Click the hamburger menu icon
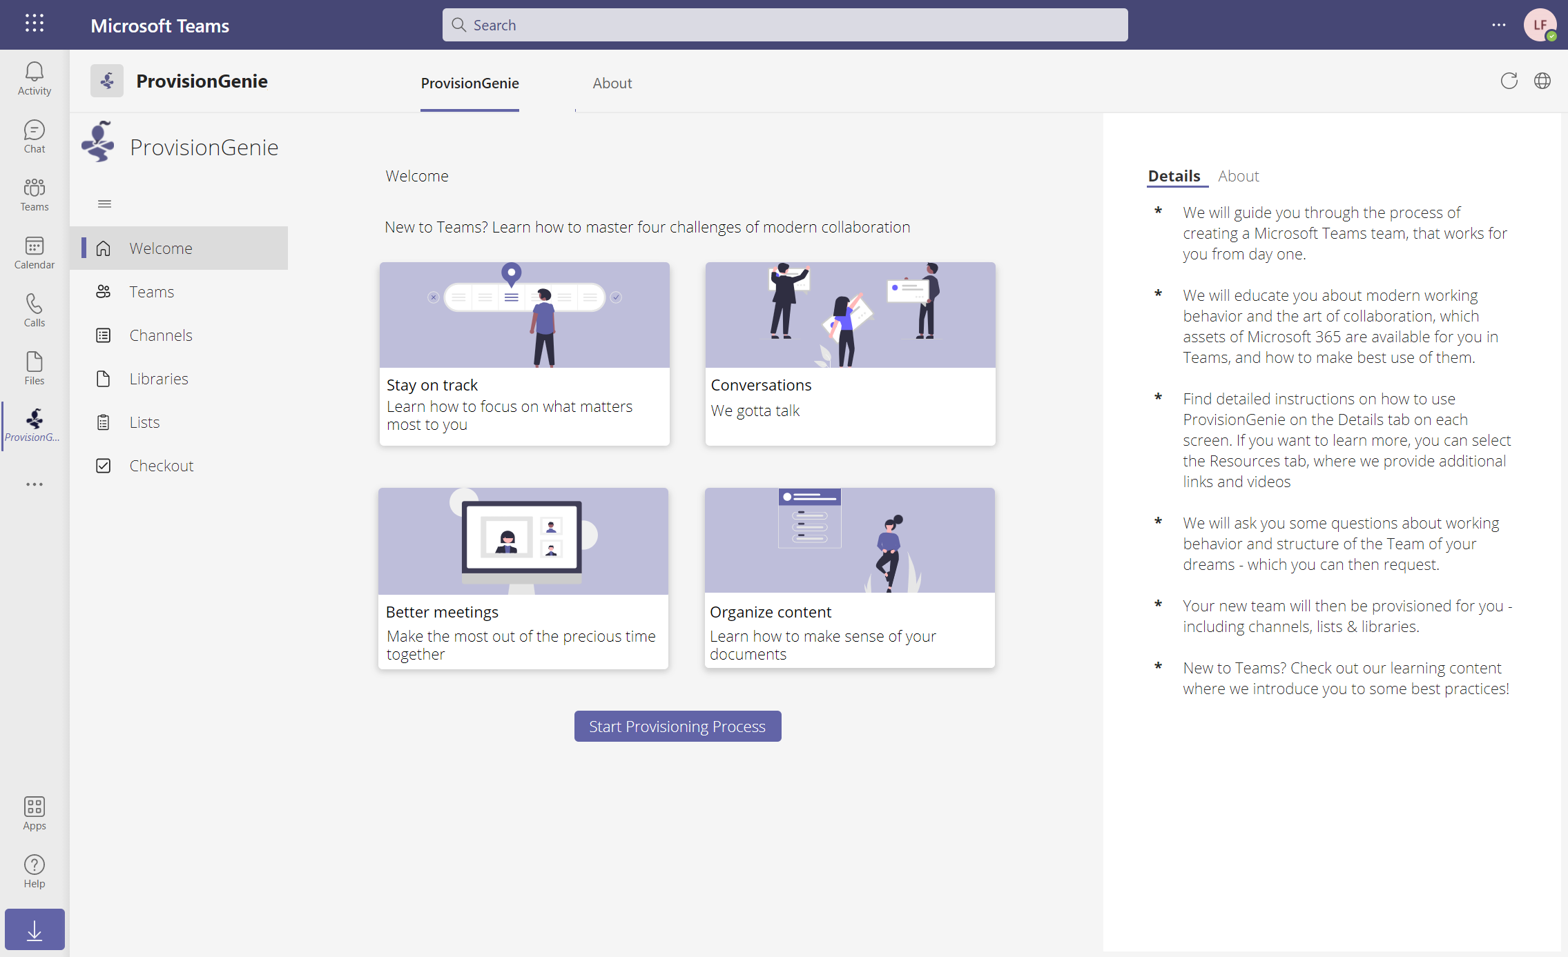The image size is (1568, 957). 103,204
